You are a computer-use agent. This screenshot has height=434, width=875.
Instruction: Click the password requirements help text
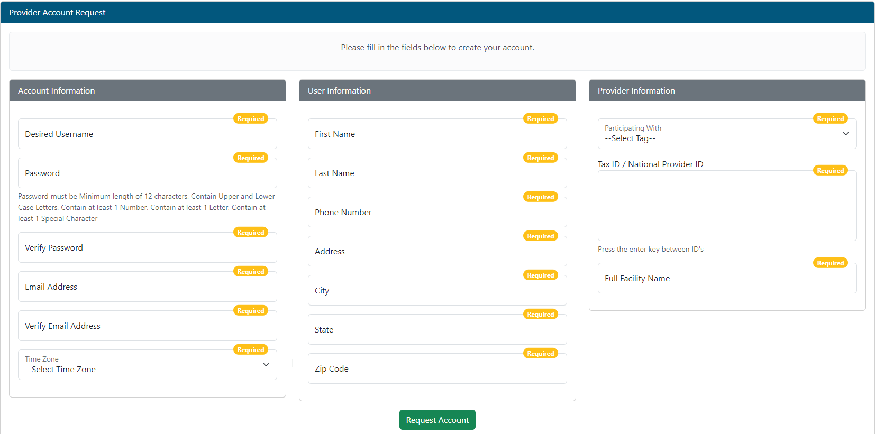[x=147, y=207]
